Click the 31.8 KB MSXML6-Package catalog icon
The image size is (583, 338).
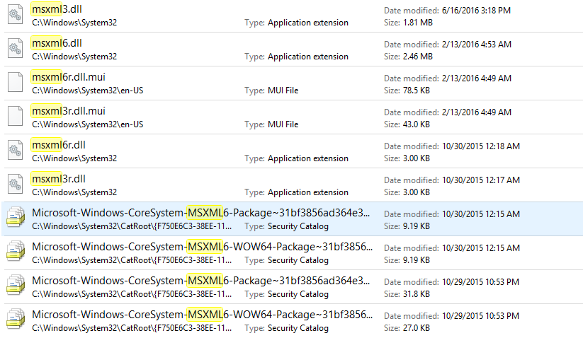coord(16,285)
